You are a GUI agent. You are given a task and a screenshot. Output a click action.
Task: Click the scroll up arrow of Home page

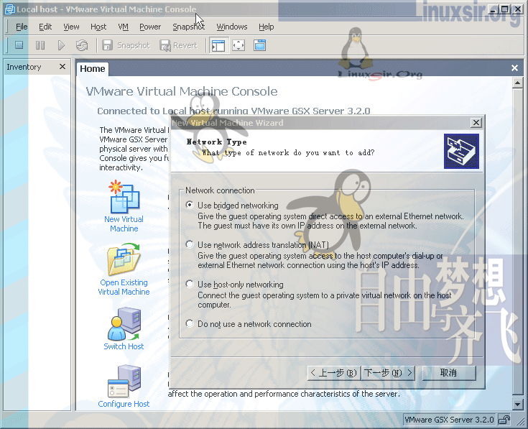click(x=517, y=83)
